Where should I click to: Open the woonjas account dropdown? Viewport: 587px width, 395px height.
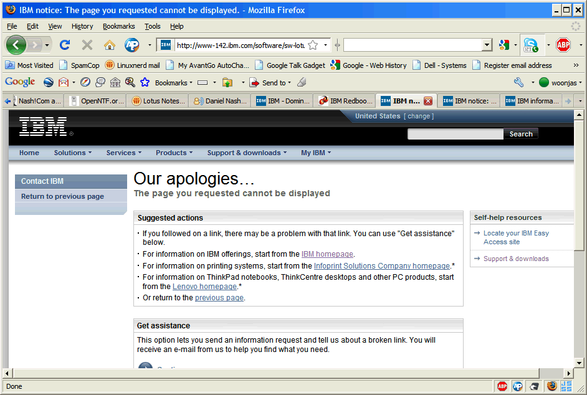[560, 83]
